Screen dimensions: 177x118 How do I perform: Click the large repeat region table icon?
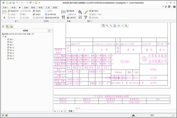click(x=63, y=12)
